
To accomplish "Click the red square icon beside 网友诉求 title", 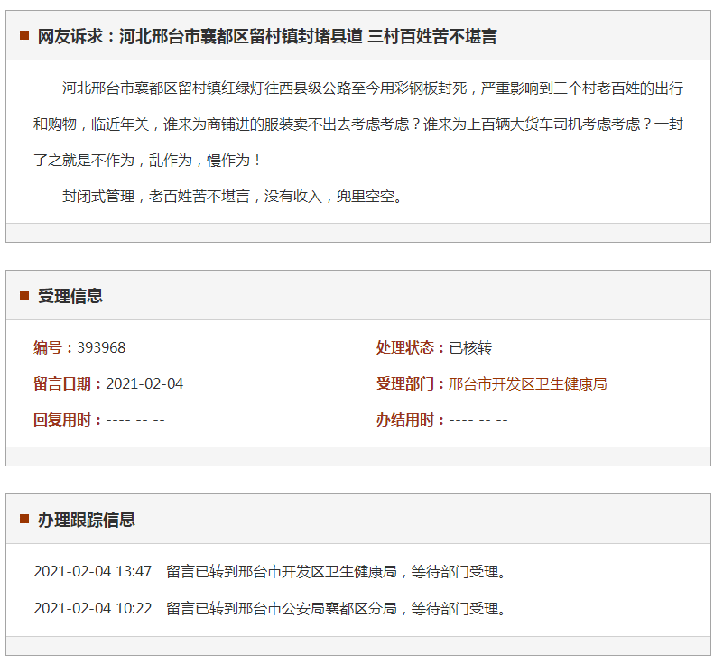I will (24, 36).
